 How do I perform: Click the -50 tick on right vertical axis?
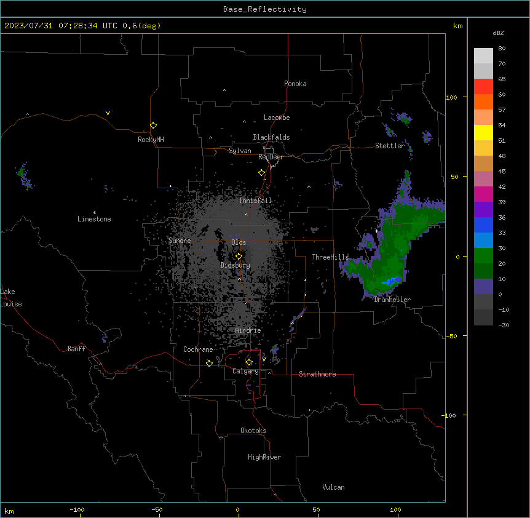(x=451, y=336)
